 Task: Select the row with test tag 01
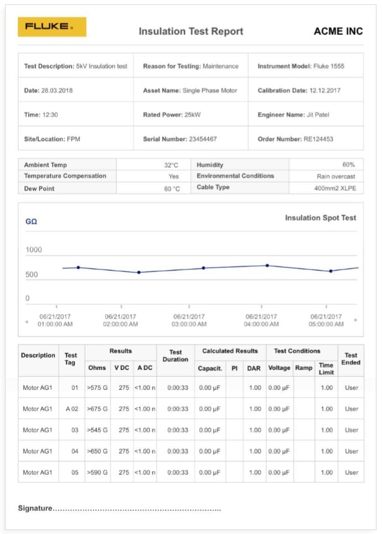pyautogui.click(x=191, y=388)
